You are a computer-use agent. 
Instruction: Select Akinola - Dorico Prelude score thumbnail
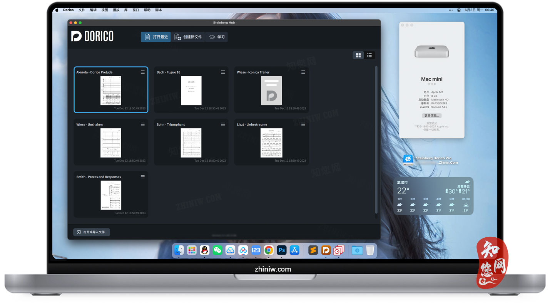[111, 91]
